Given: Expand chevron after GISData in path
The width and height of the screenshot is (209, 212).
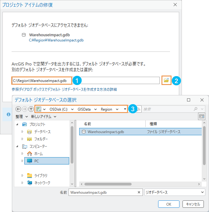Looking at the screenshot, I should click(x=95, y=109).
